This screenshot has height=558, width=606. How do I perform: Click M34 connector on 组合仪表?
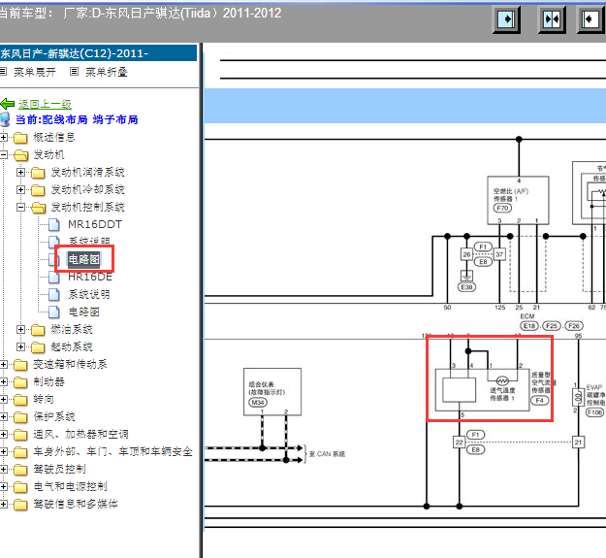258,403
